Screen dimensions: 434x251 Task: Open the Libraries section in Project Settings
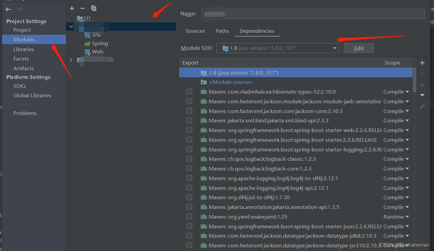tap(24, 49)
